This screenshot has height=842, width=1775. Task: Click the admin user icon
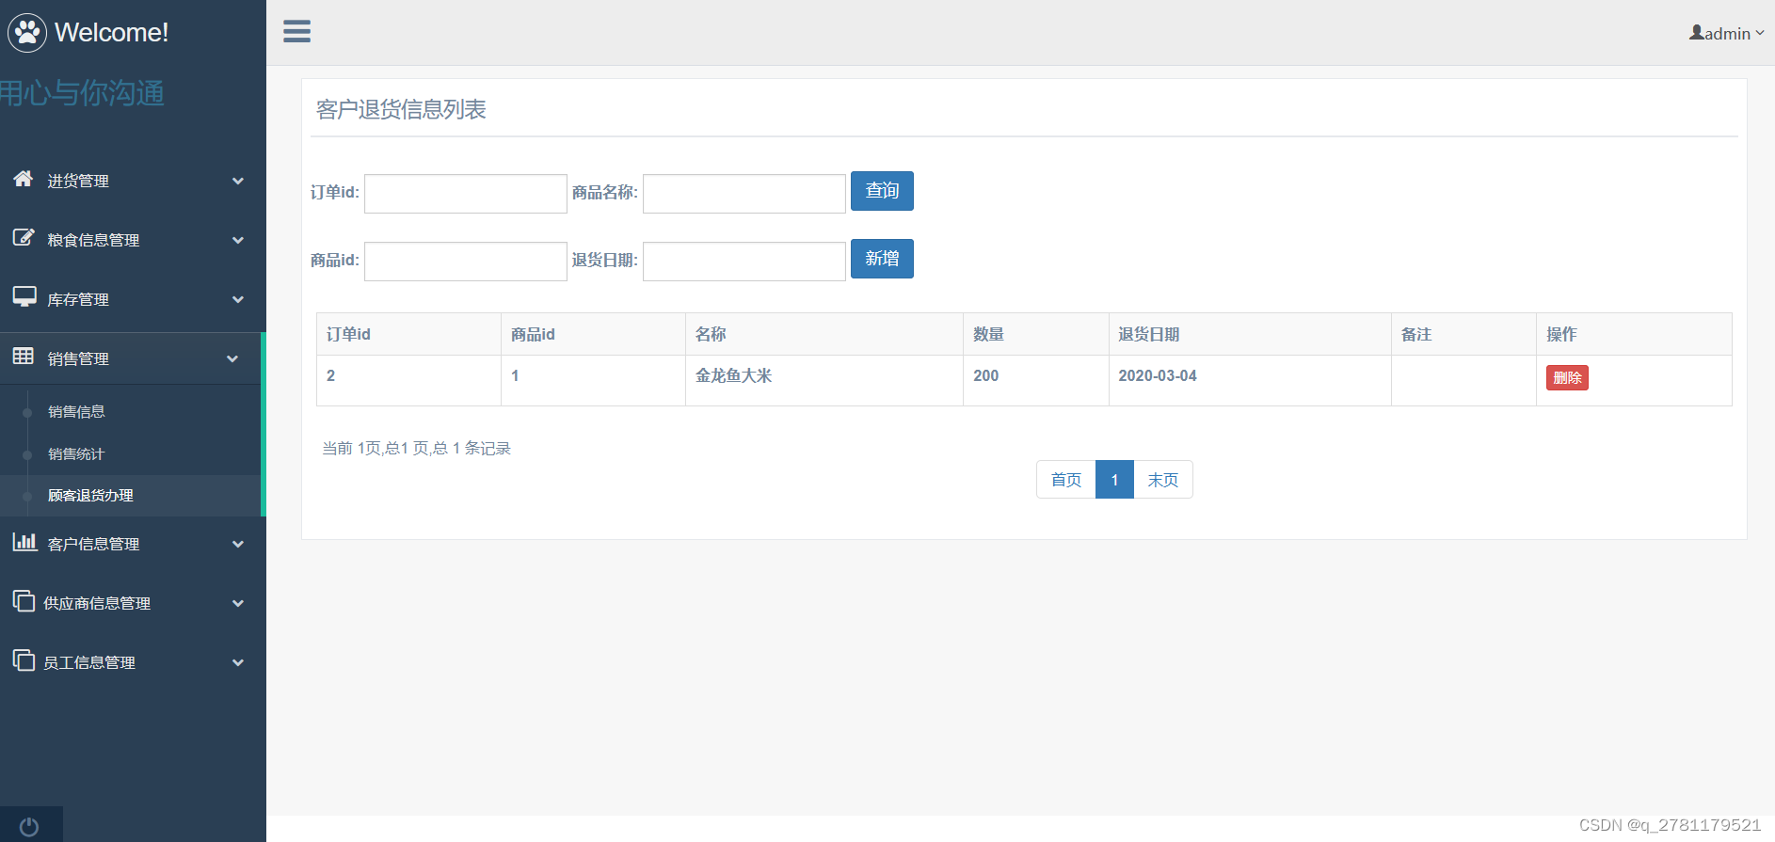(1696, 33)
